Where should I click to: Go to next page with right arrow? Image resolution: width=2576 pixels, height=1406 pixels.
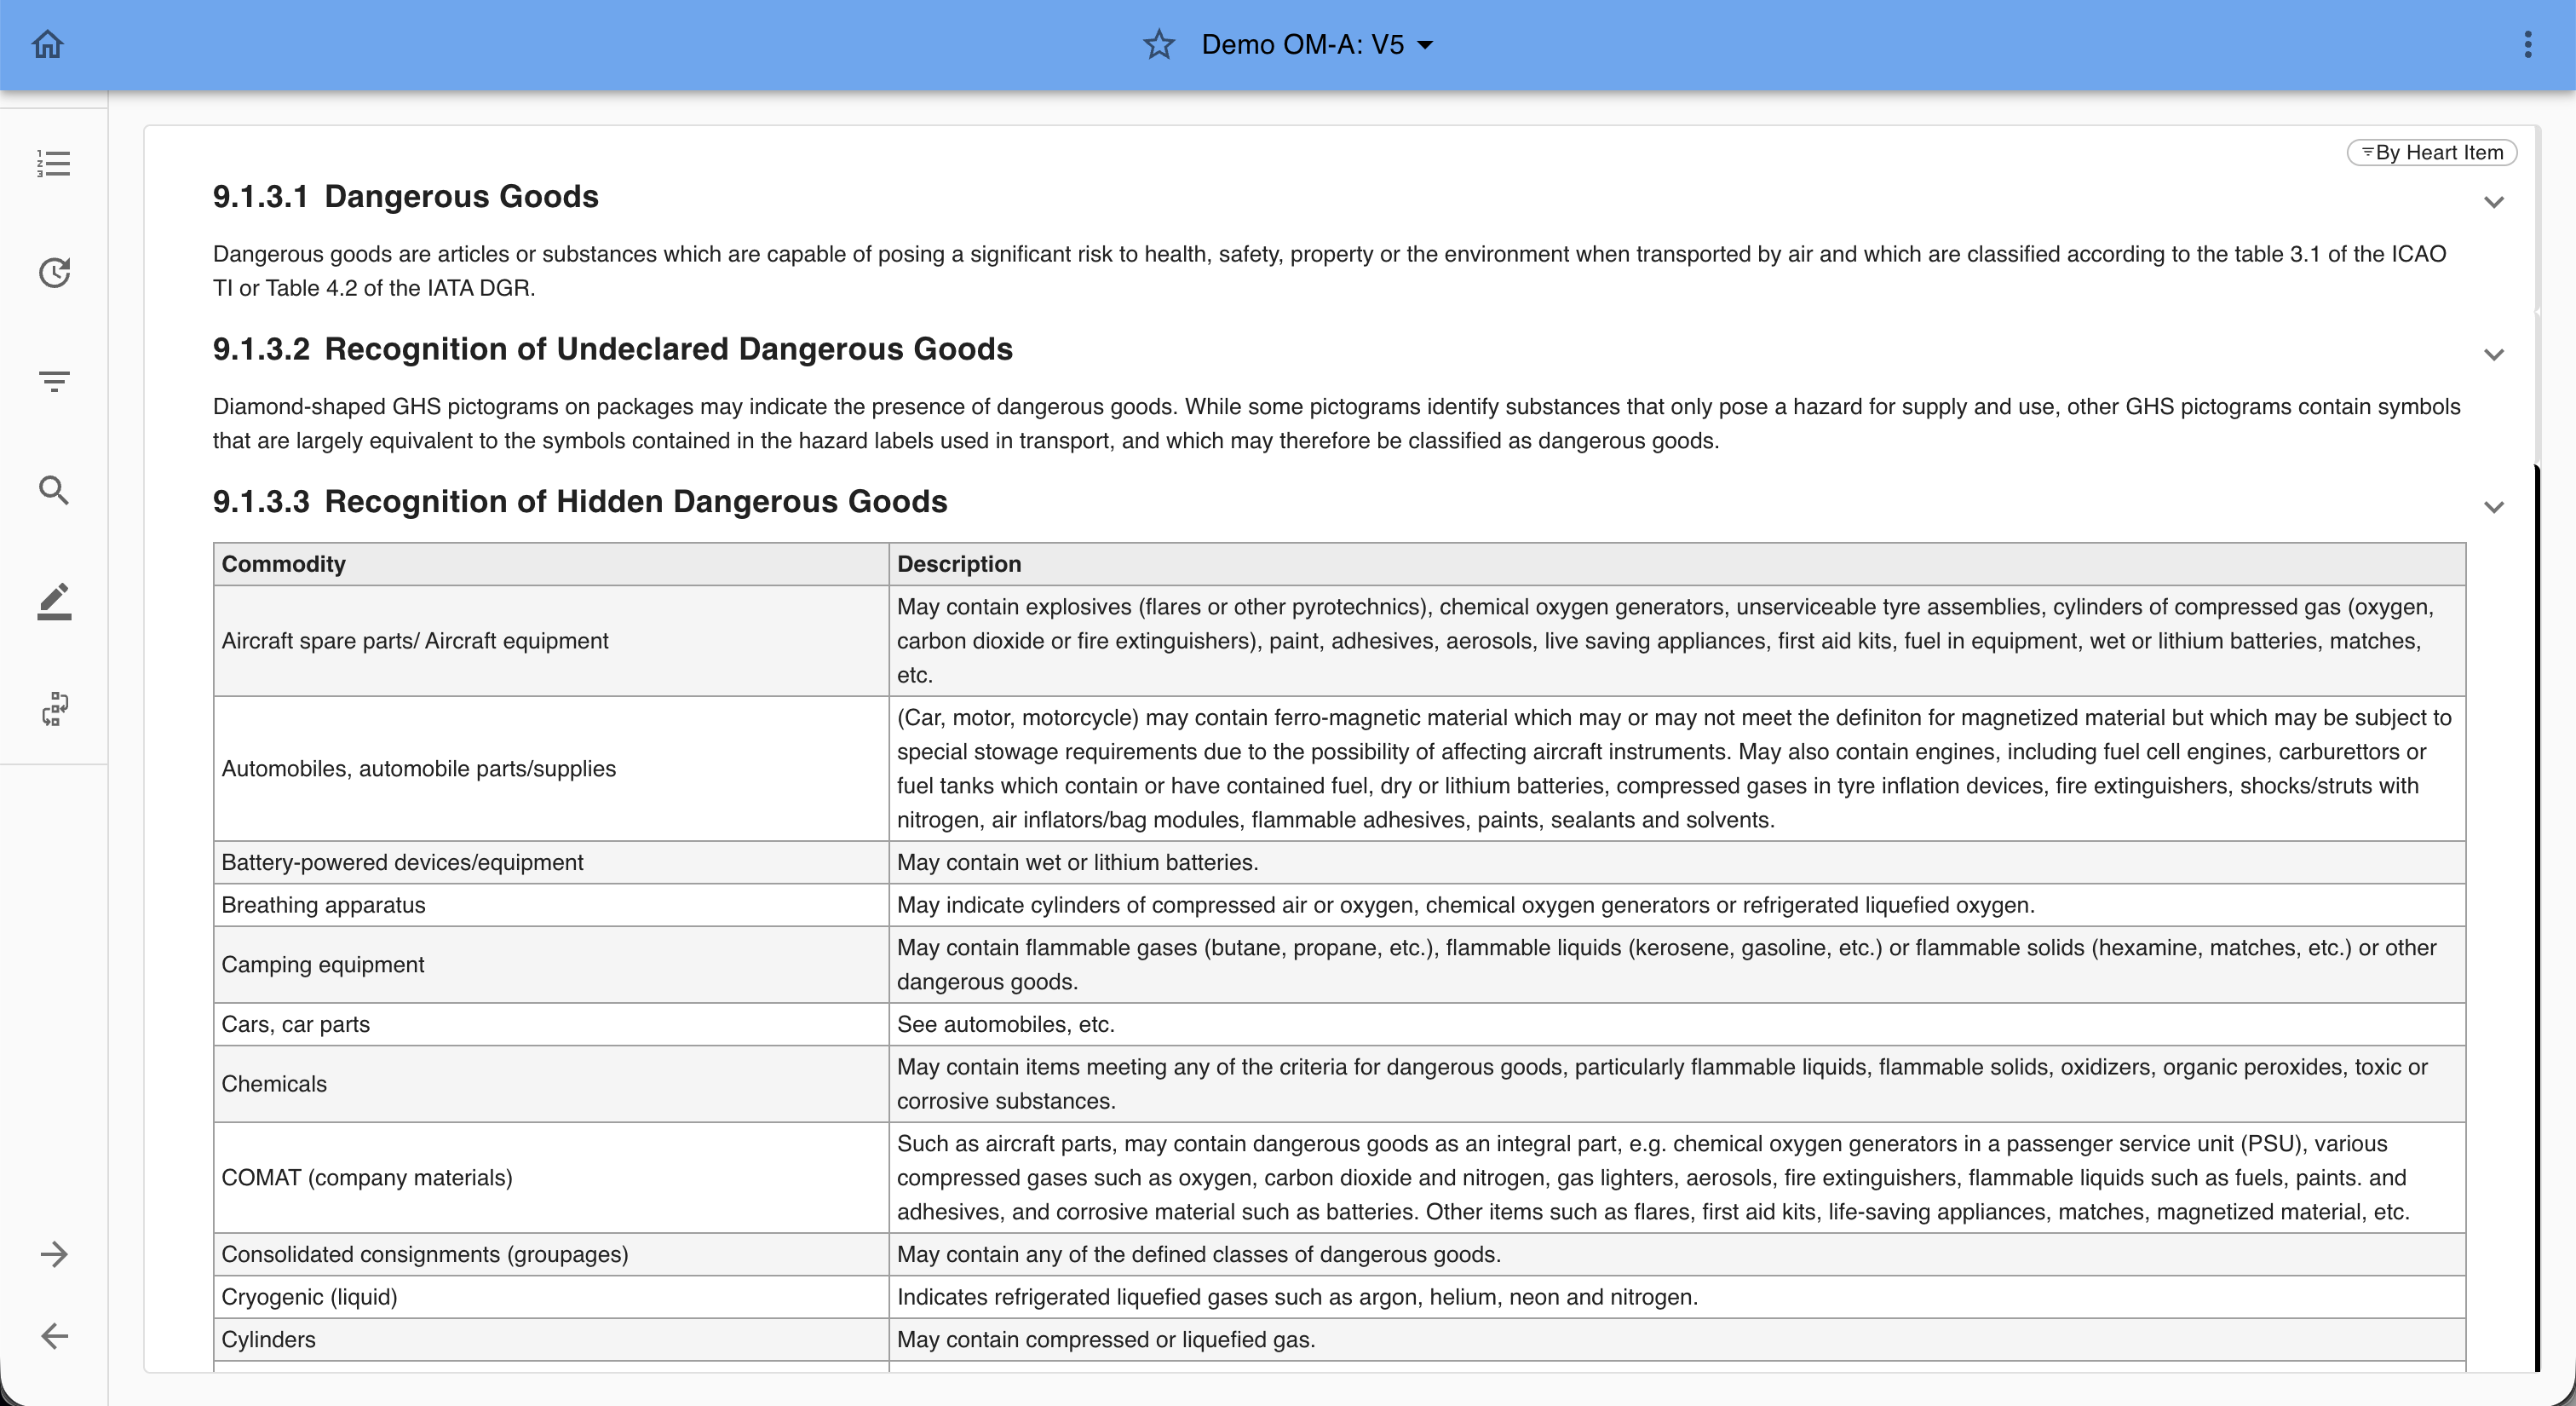[x=54, y=1254]
